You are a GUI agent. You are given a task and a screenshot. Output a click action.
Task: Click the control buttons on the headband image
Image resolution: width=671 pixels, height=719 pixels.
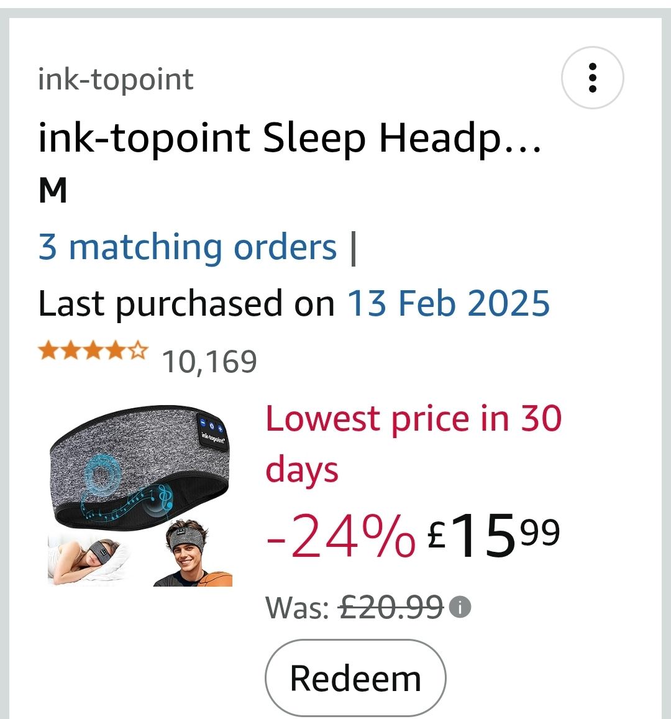(x=211, y=426)
